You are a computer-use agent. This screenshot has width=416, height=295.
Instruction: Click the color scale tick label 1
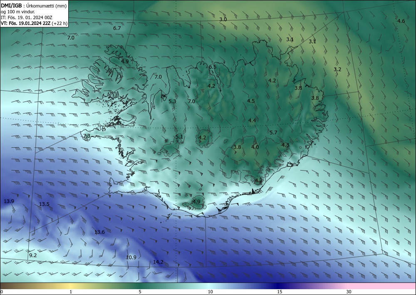[x=71, y=292]
